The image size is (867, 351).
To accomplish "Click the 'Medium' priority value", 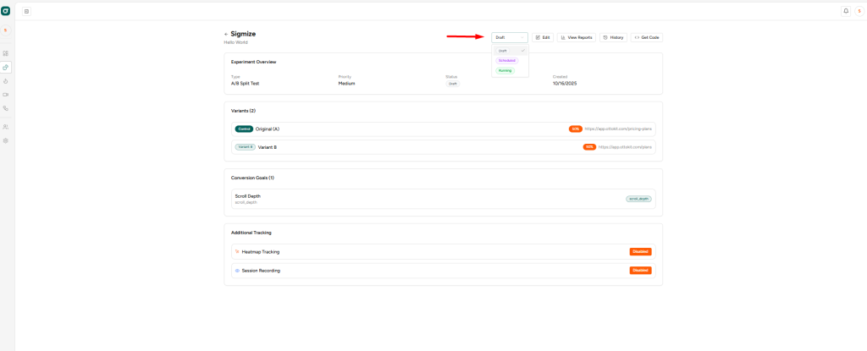I will click(x=346, y=84).
